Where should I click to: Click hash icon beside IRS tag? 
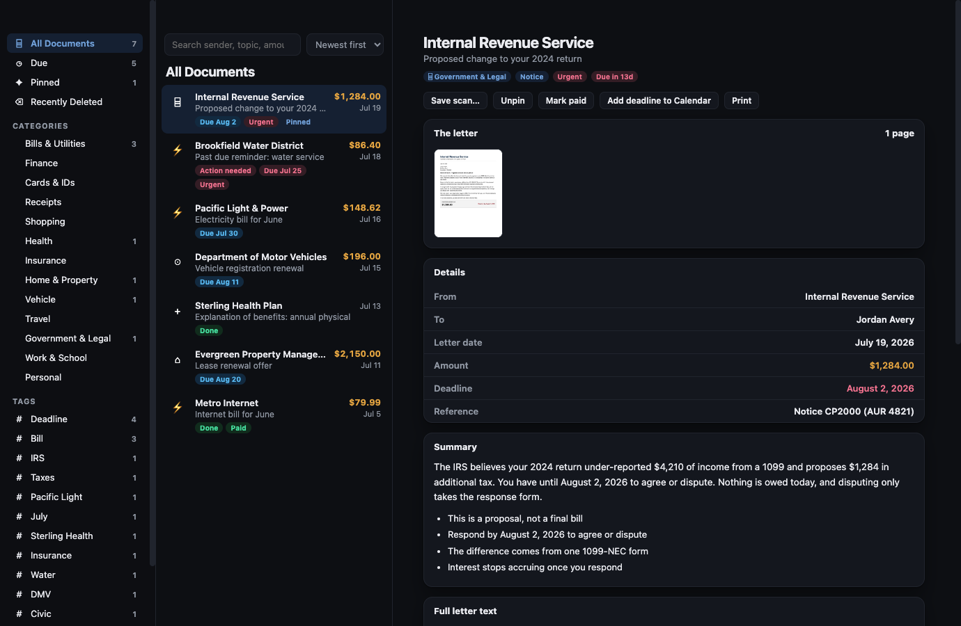tap(19, 458)
